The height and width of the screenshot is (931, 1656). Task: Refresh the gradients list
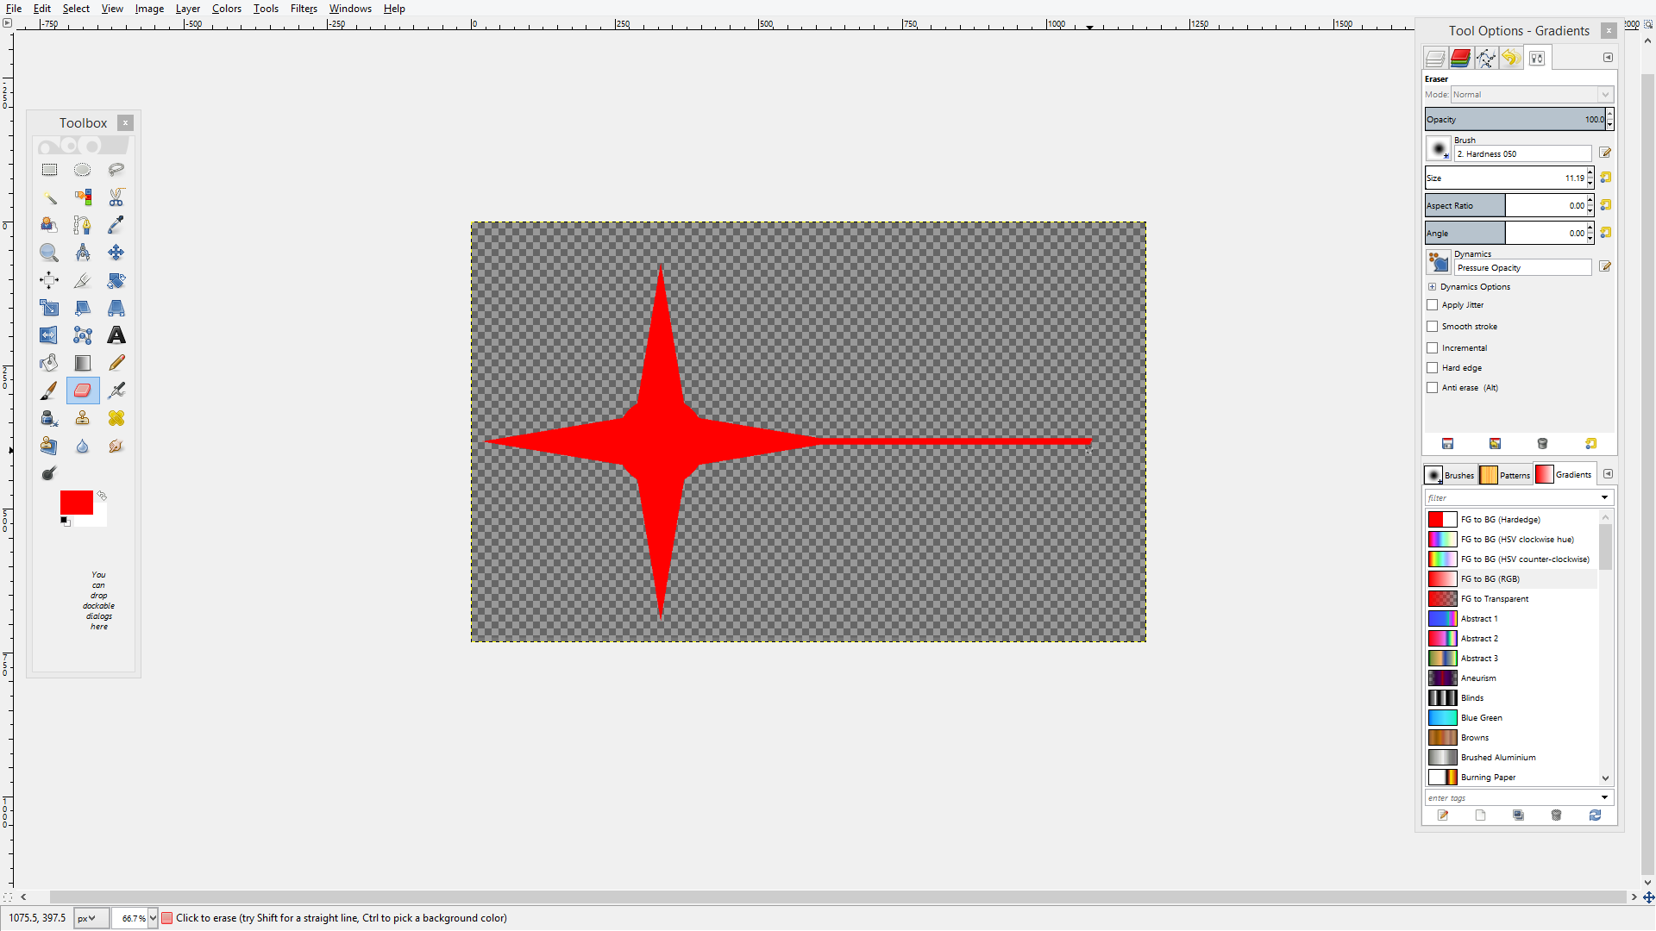click(x=1595, y=815)
